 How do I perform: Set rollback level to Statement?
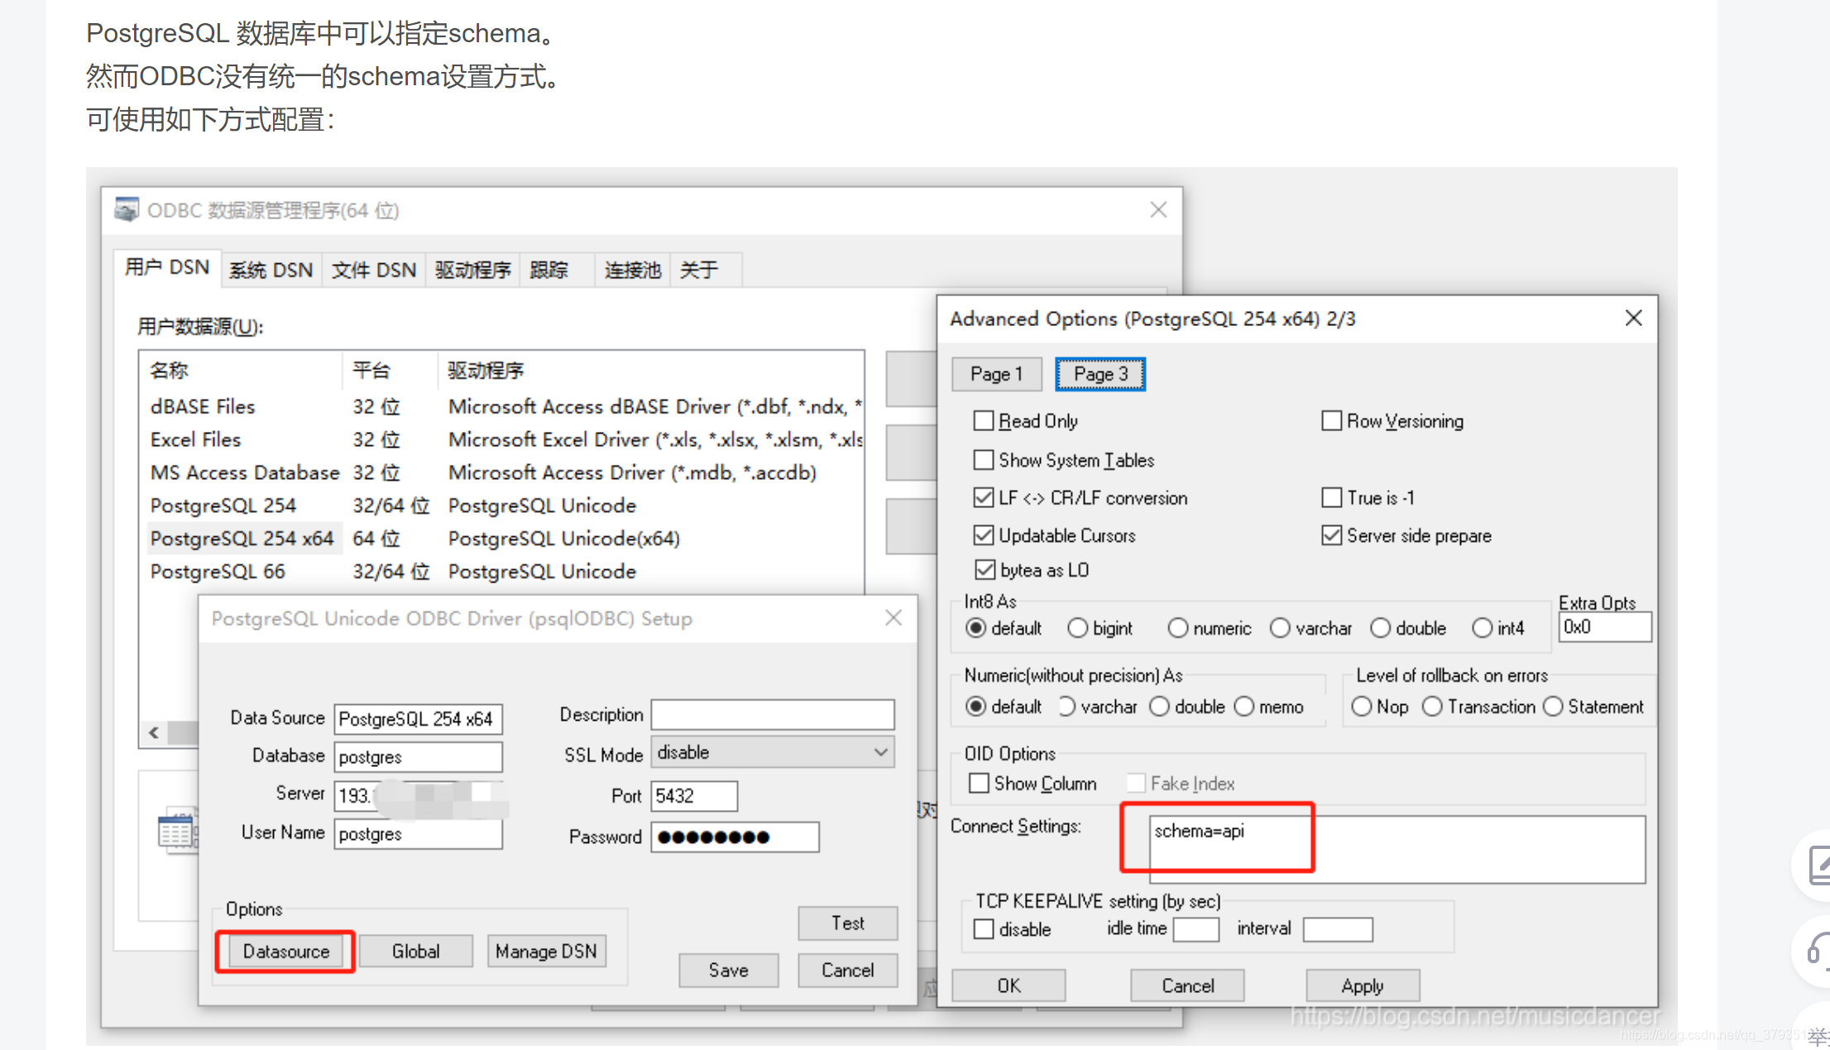1553,707
